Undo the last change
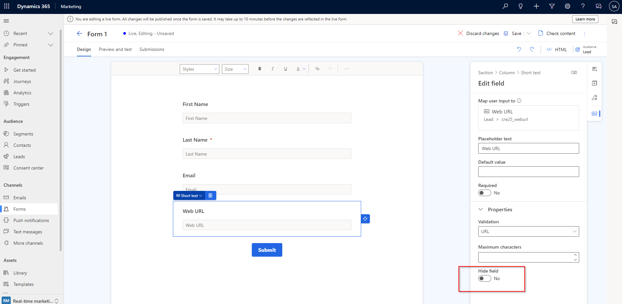The image size is (622, 304). click(519, 49)
